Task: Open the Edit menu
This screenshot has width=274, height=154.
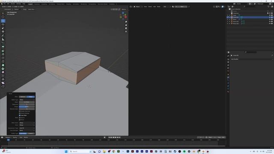Action: [8, 4]
